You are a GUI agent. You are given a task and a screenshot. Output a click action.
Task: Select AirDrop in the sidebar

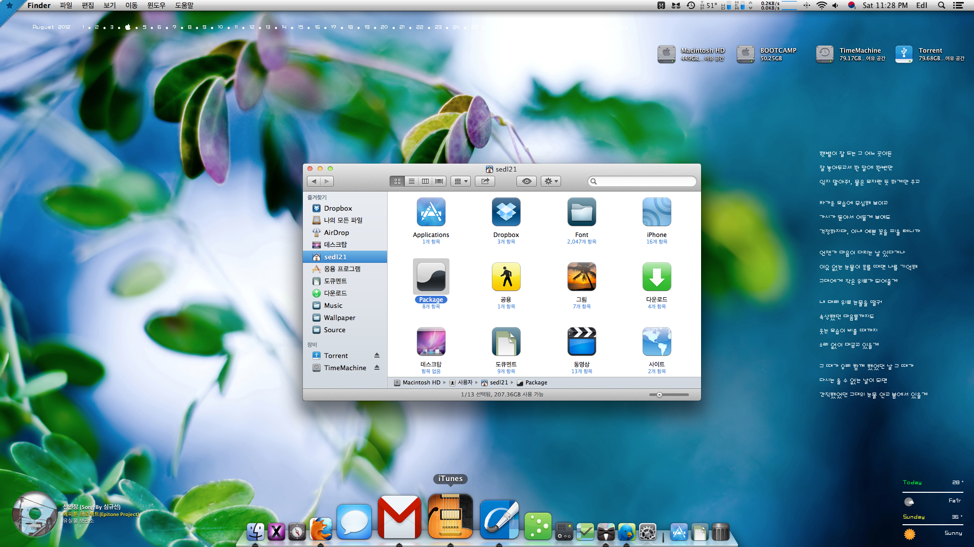coord(345,232)
